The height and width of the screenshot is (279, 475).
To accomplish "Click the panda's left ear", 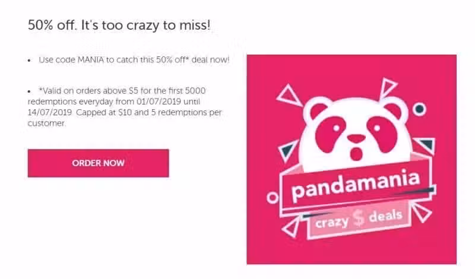I will pos(317,109).
